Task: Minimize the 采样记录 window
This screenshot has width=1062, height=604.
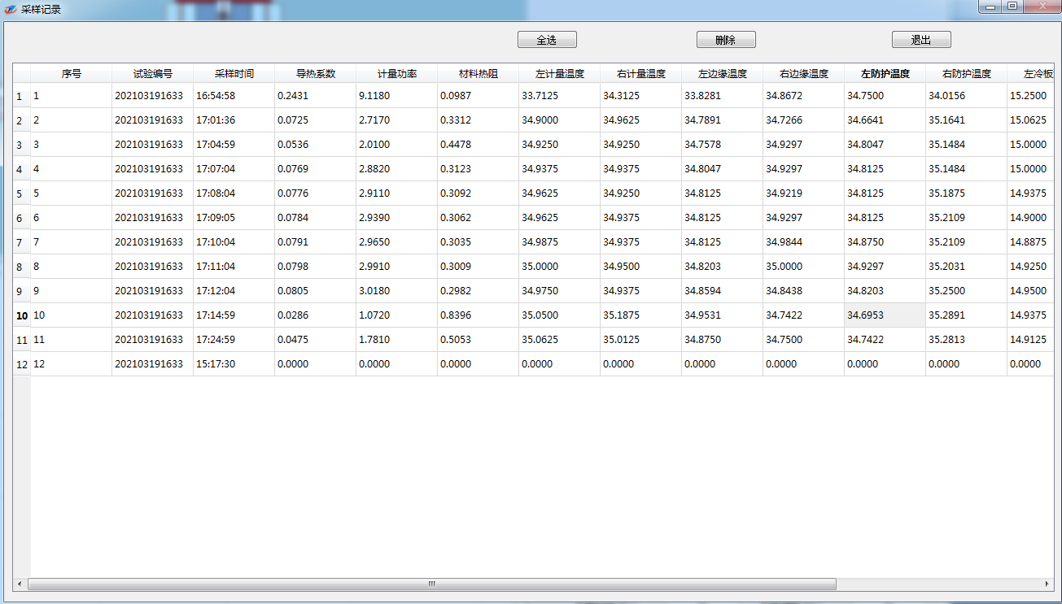Action: tap(990, 7)
